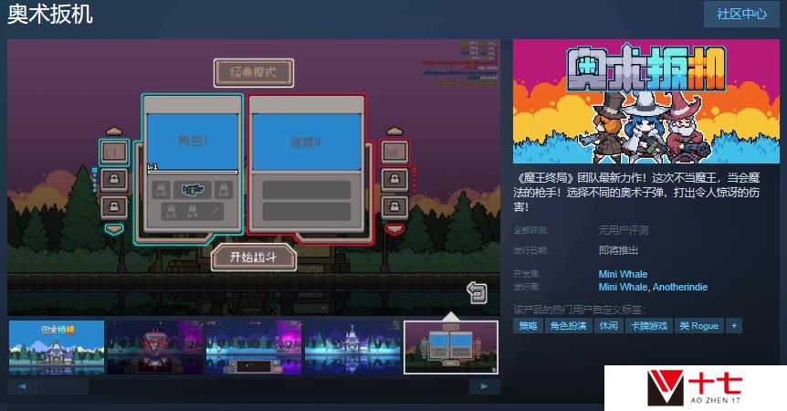Click the up arrow above left character slots

(114, 132)
